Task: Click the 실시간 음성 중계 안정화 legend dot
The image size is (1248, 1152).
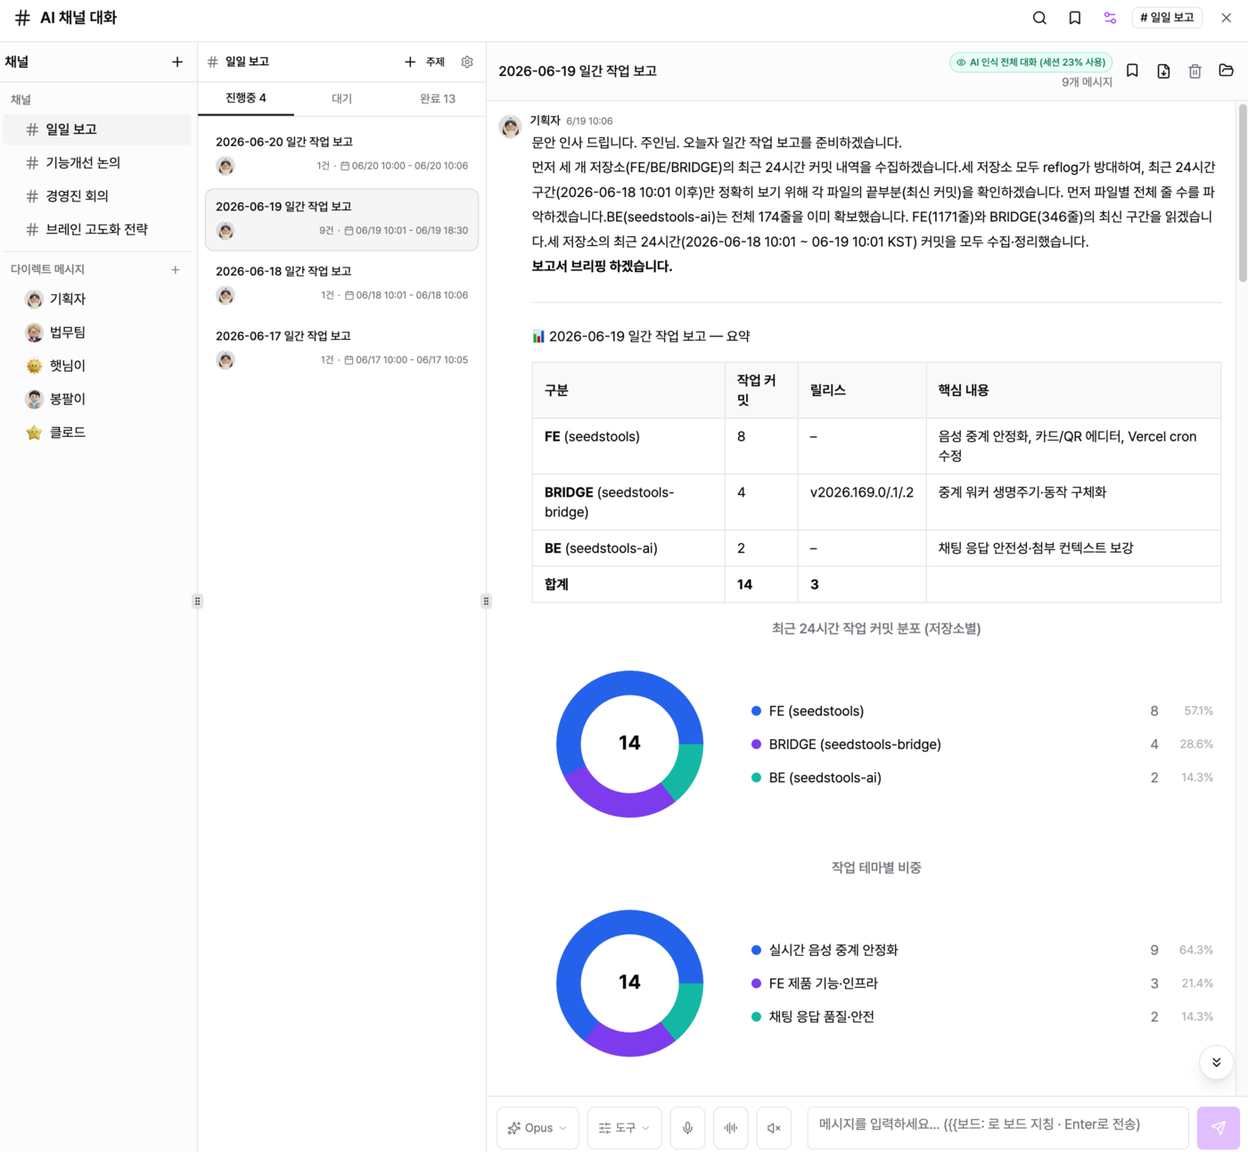Action: [756, 950]
